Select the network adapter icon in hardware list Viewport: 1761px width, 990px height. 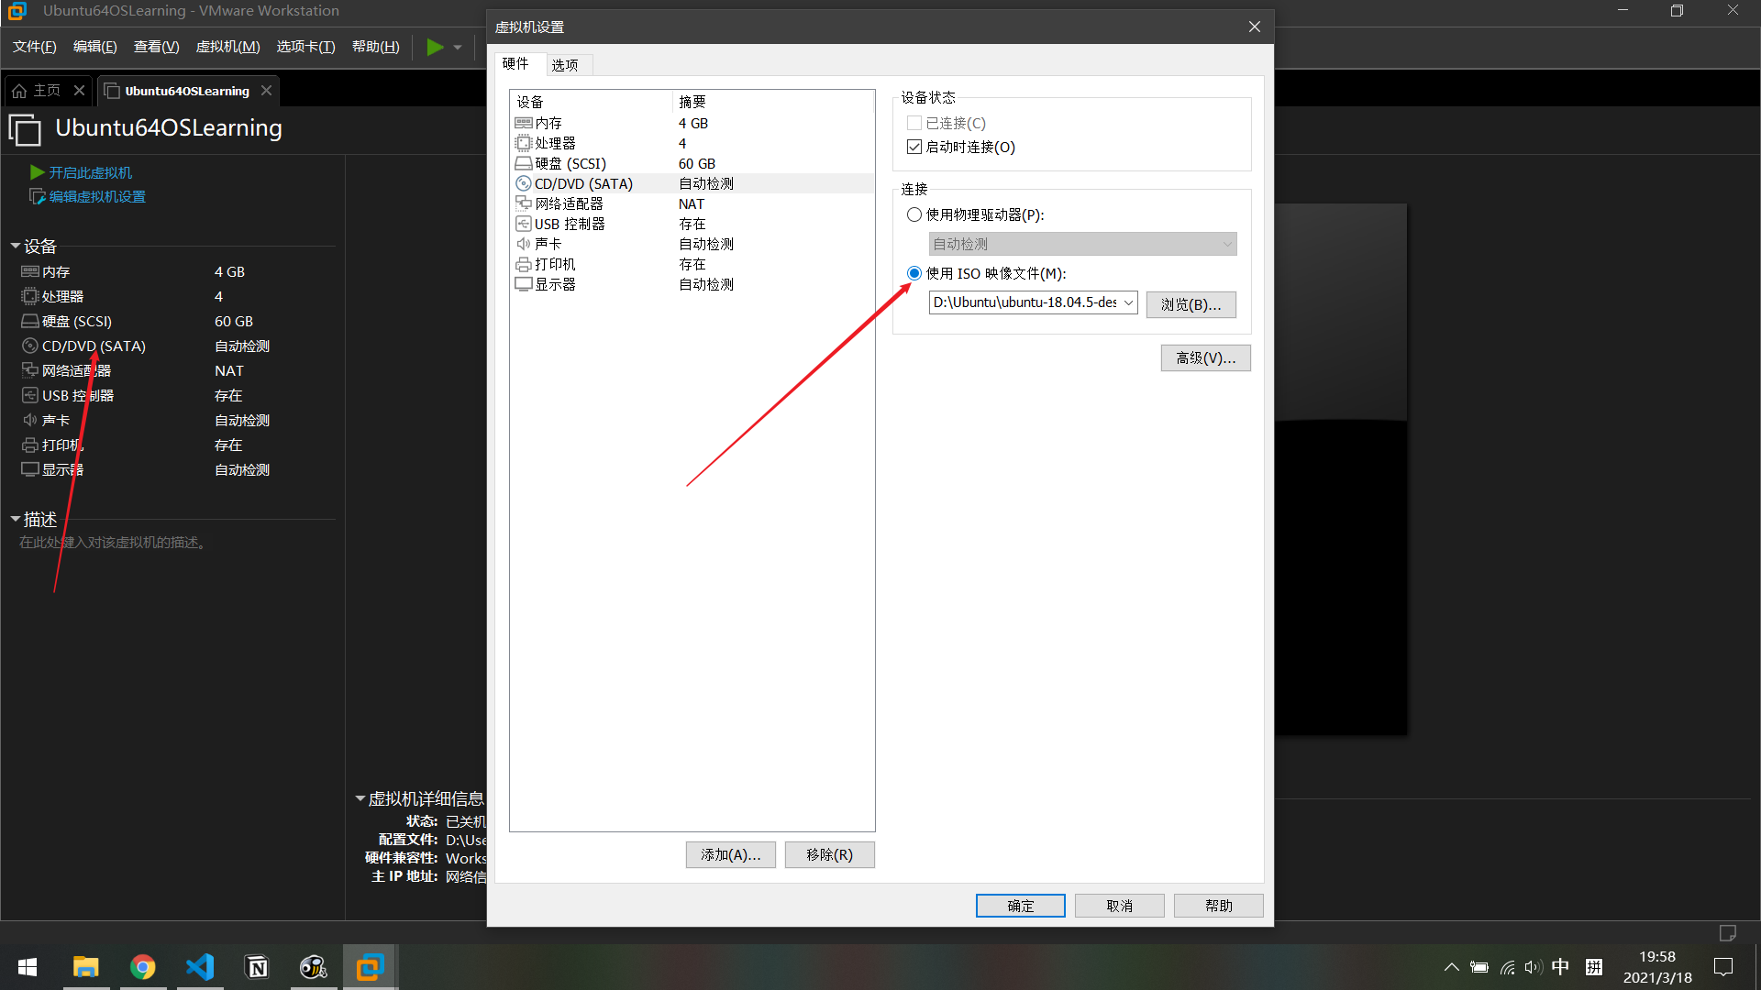point(524,203)
